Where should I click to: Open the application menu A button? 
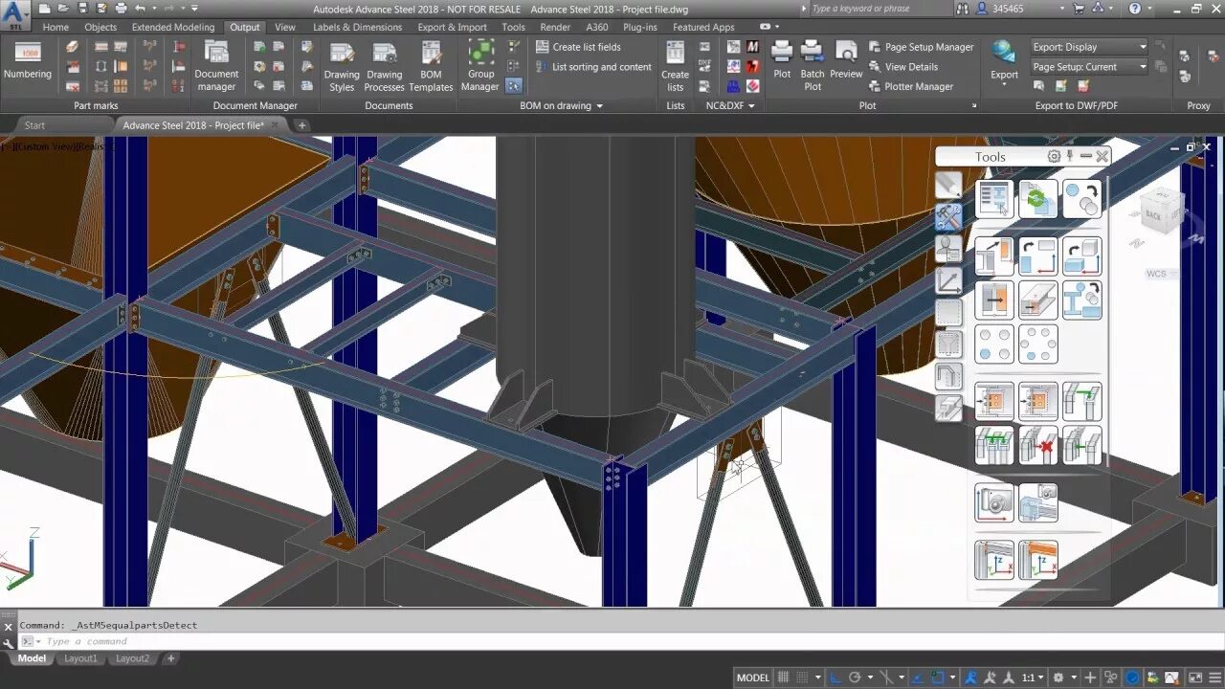pyautogui.click(x=15, y=13)
